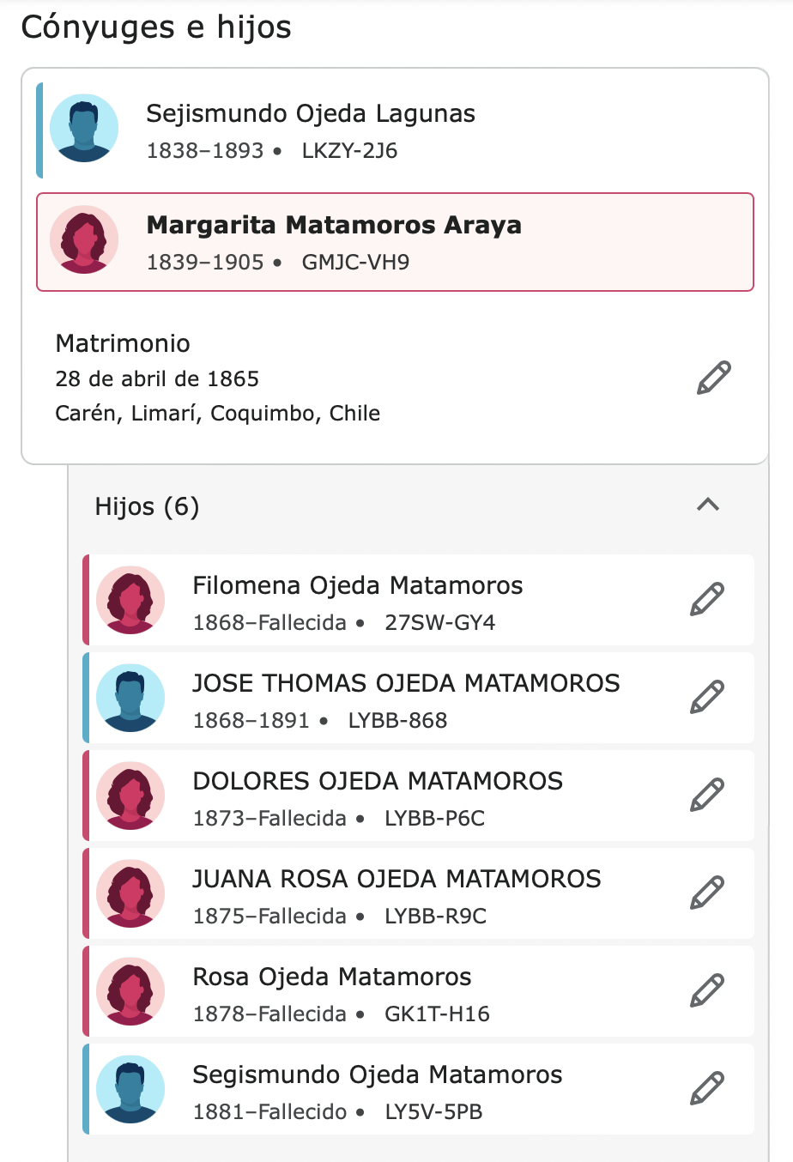Image resolution: width=793 pixels, height=1162 pixels.
Task: Click the edit pencil next to Rosa Ojeda Matamoros
Action: tap(707, 990)
